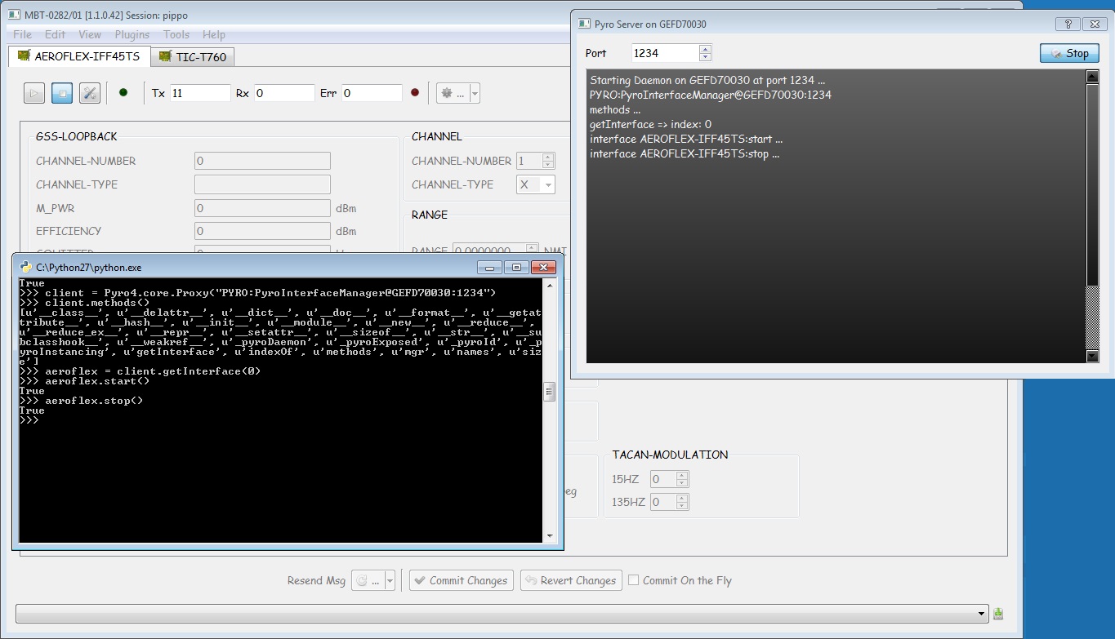Screen dimensions: 1115x639
Task: Click the Commit Changes button
Action: 462,580
